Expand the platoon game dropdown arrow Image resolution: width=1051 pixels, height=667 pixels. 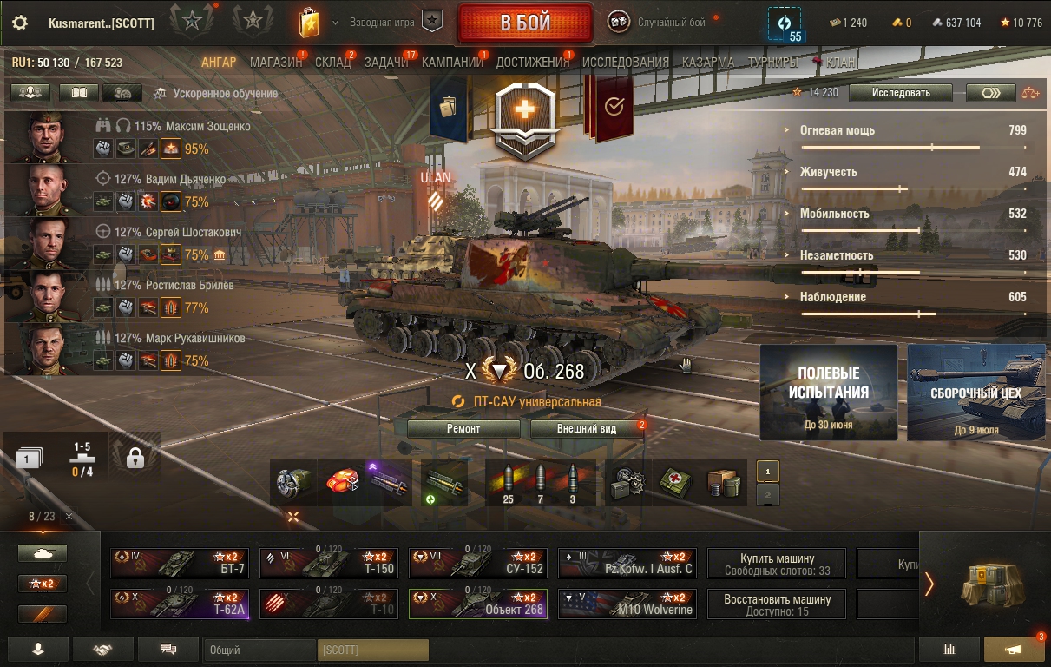click(336, 23)
